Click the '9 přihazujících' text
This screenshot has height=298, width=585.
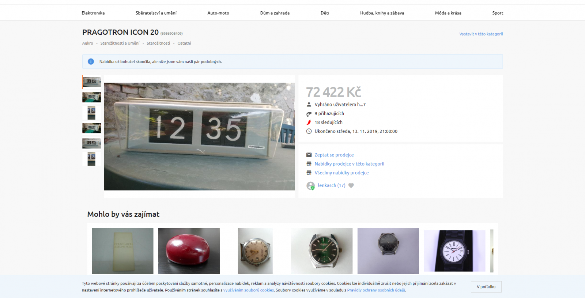pos(329,114)
